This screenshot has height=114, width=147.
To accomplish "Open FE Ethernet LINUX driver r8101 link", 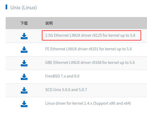I will pos(89,49).
